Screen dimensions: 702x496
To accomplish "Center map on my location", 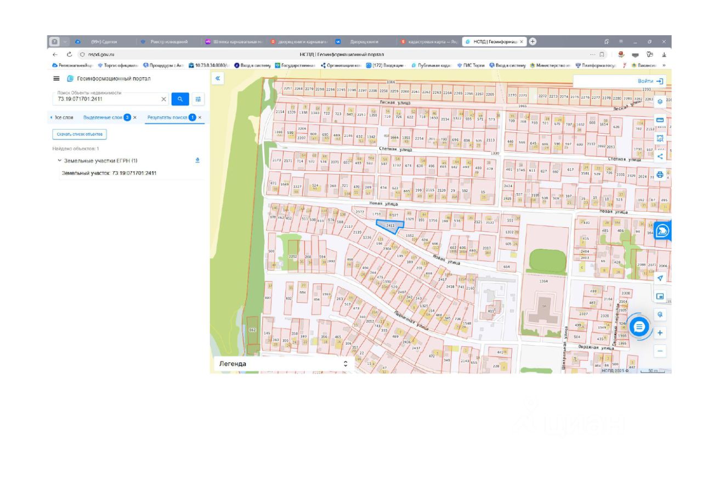I will (x=660, y=278).
